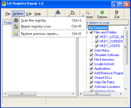Click scan options scroll right arrow
This screenshot has height=108, width=131.
click(121, 94)
